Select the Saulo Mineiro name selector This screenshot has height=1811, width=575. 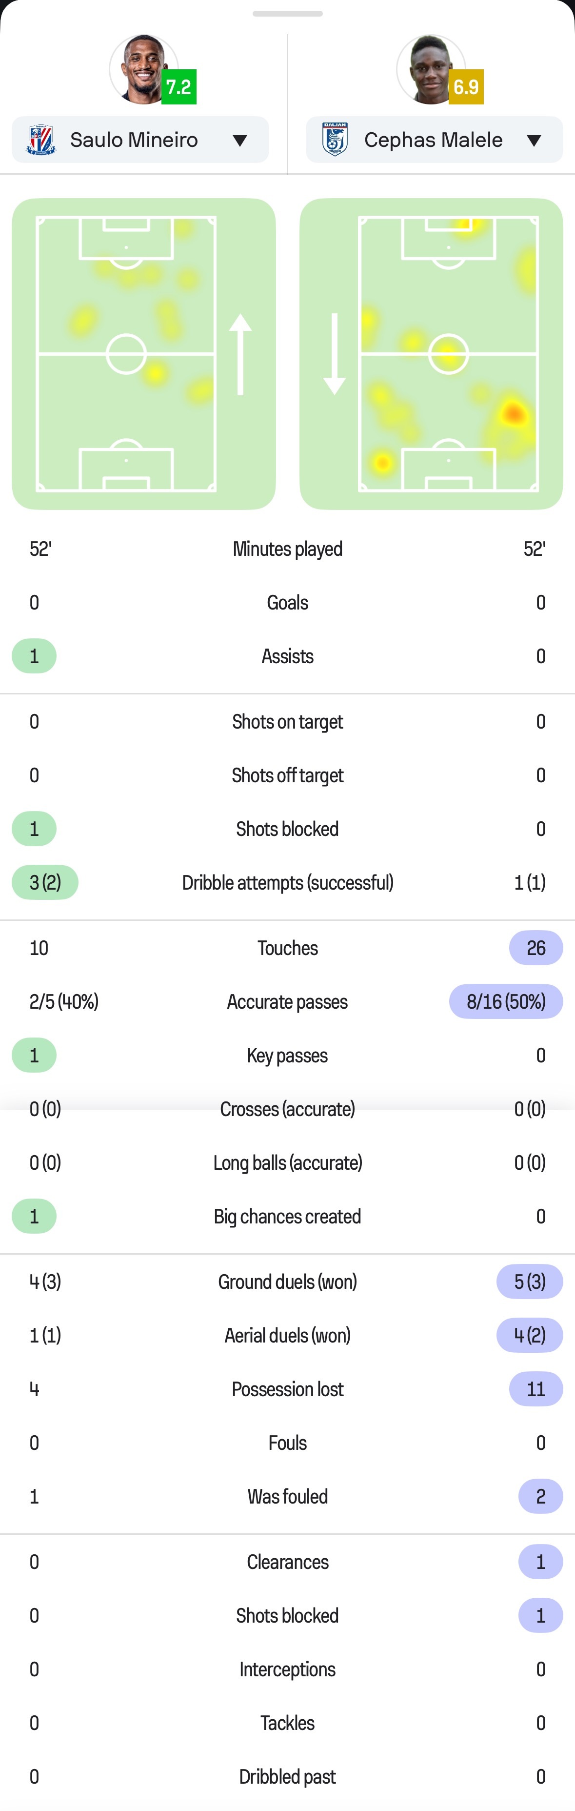click(140, 139)
